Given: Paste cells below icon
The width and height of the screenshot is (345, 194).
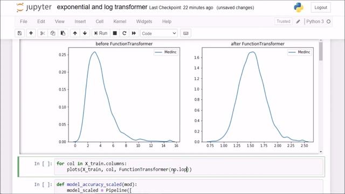Looking at the screenshot, I should tap(63, 33).
